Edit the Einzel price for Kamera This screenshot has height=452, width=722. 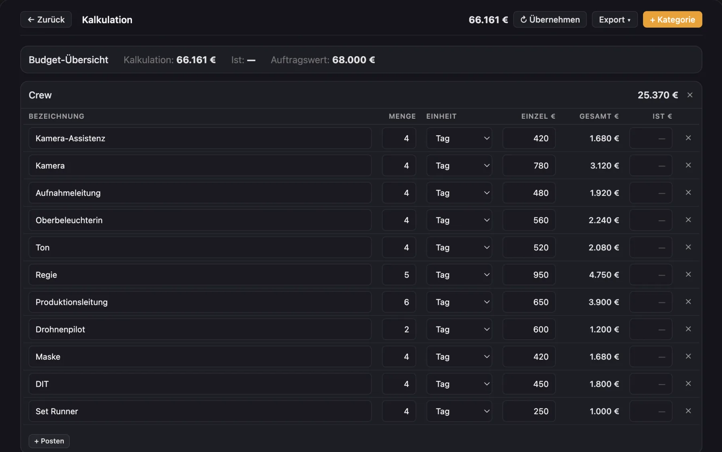tap(529, 166)
